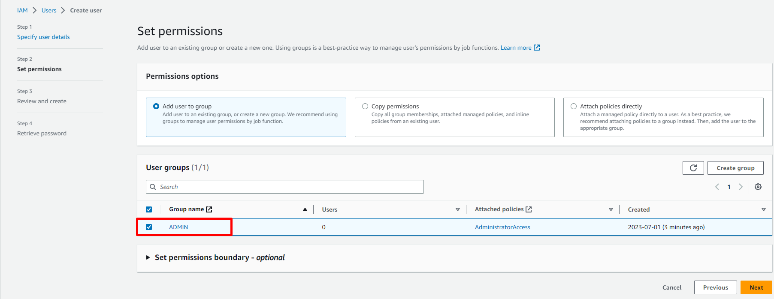Screen dimensions: 774x299
Task: Sort ascending using Group name arrow
Action: tap(305, 209)
